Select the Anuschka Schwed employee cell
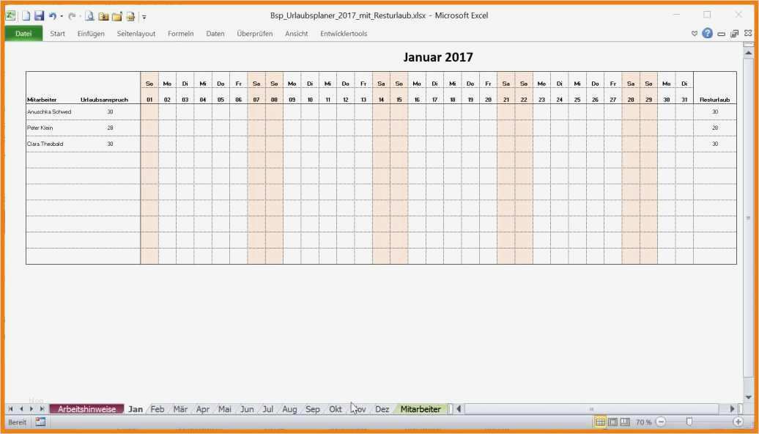The width and height of the screenshot is (759, 434). pos(49,111)
